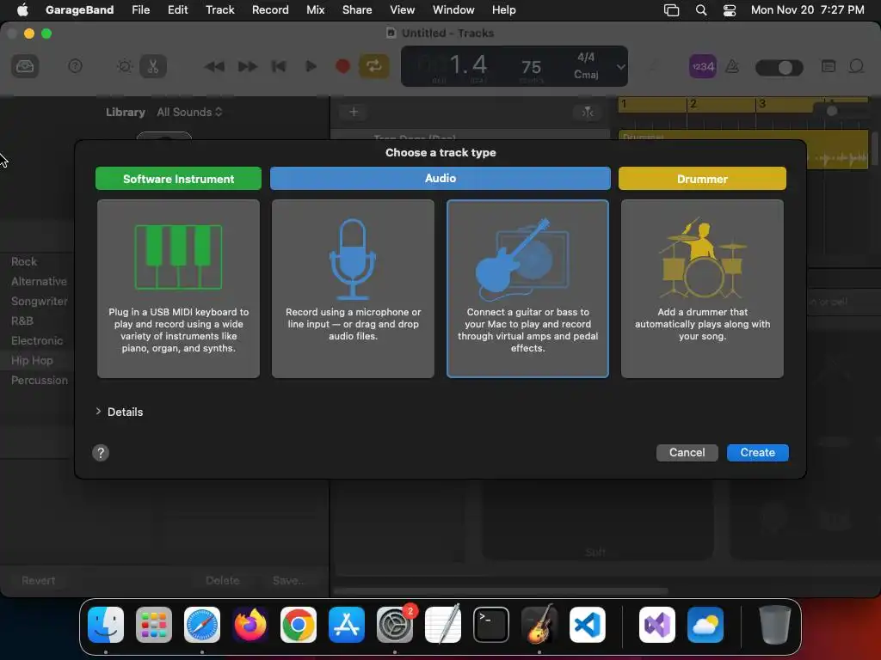Open the dialog help question mark
The width and height of the screenshot is (881, 660).
(x=101, y=453)
